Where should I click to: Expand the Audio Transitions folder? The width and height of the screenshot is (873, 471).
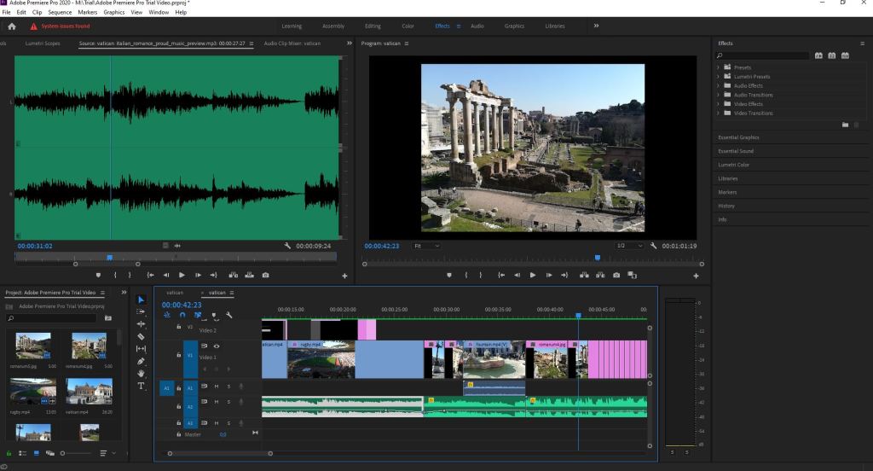pyautogui.click(x=719, y=95)
